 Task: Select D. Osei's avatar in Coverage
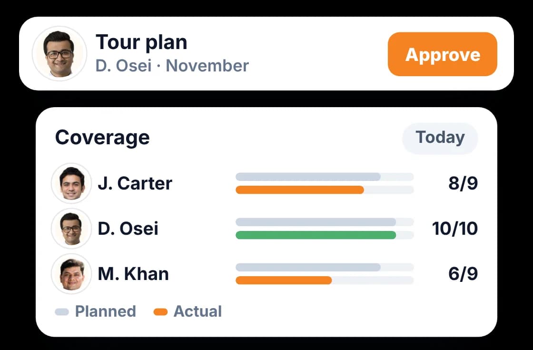[71, 228]
